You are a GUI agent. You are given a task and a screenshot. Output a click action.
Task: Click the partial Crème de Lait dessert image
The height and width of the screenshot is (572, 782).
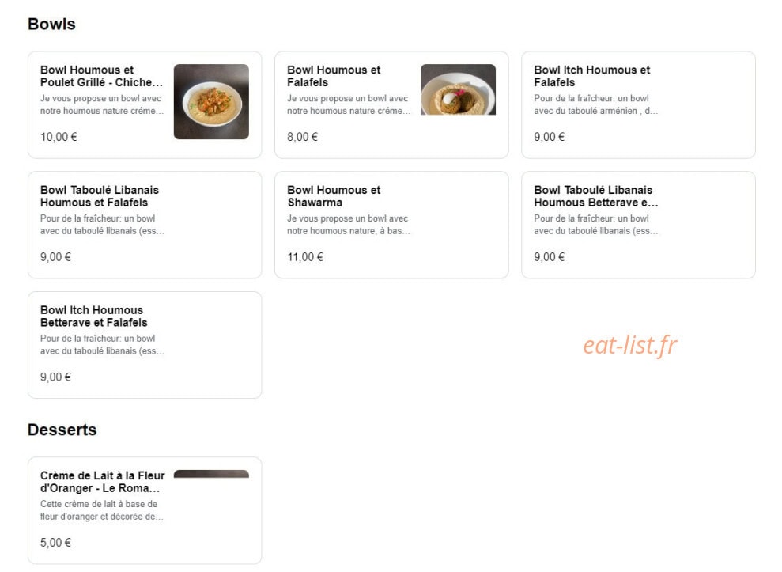point(211,474)
